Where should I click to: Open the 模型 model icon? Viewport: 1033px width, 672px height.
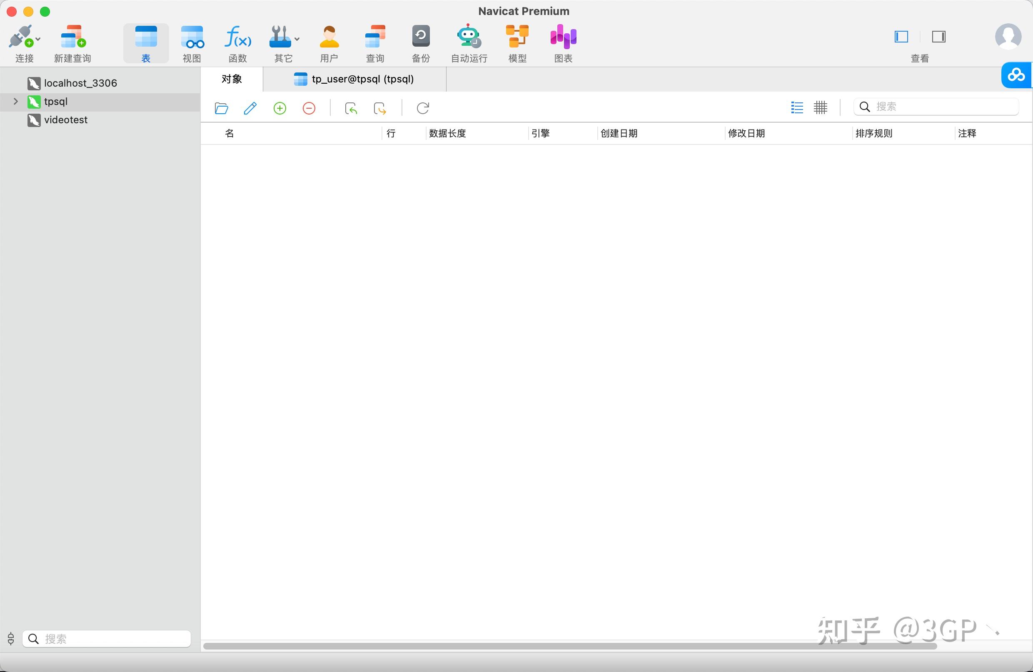click(x=517, y=37)
